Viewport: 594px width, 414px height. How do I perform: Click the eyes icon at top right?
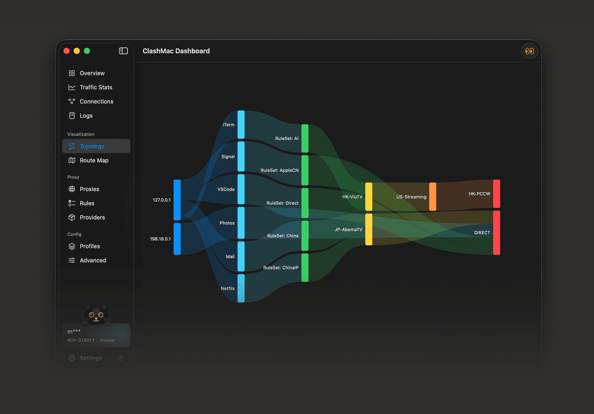click(530, 51)
